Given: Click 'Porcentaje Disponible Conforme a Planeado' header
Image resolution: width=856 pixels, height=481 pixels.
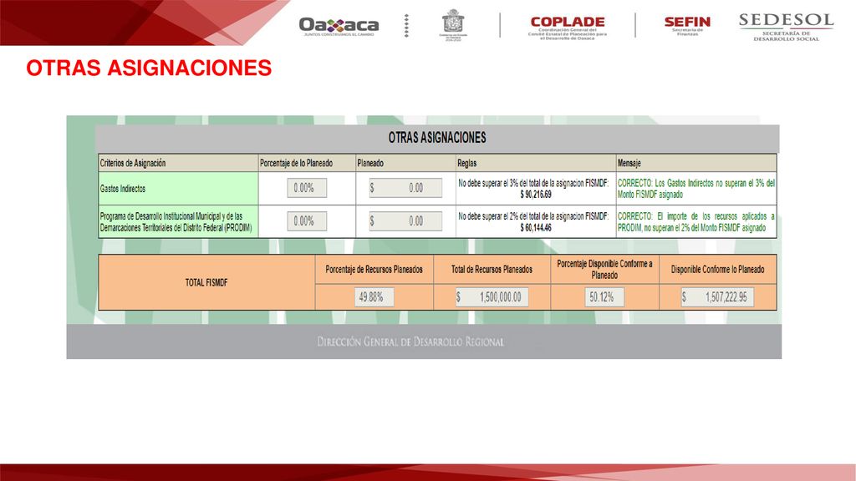Looking at the screenshot, I should click(604, 270).
